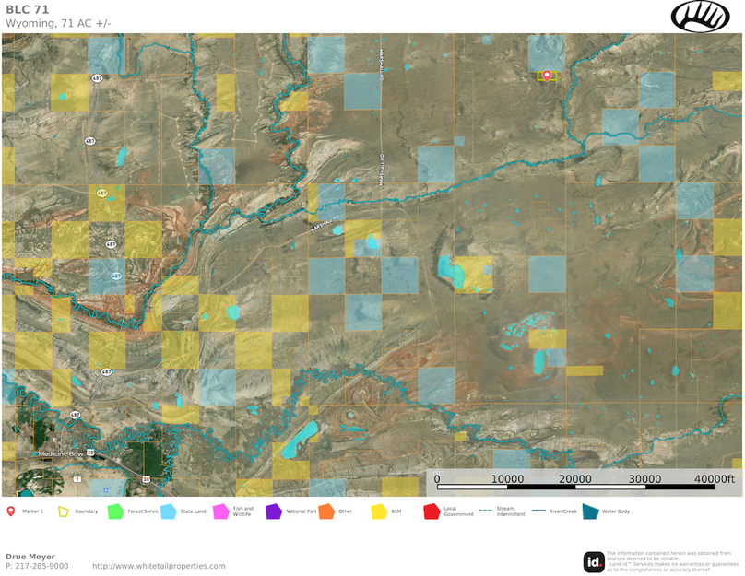Image resolution: width=745 pixels, height=576 pixels.
Task: Click the bear paw logo
Action: (x=700, y=16)
